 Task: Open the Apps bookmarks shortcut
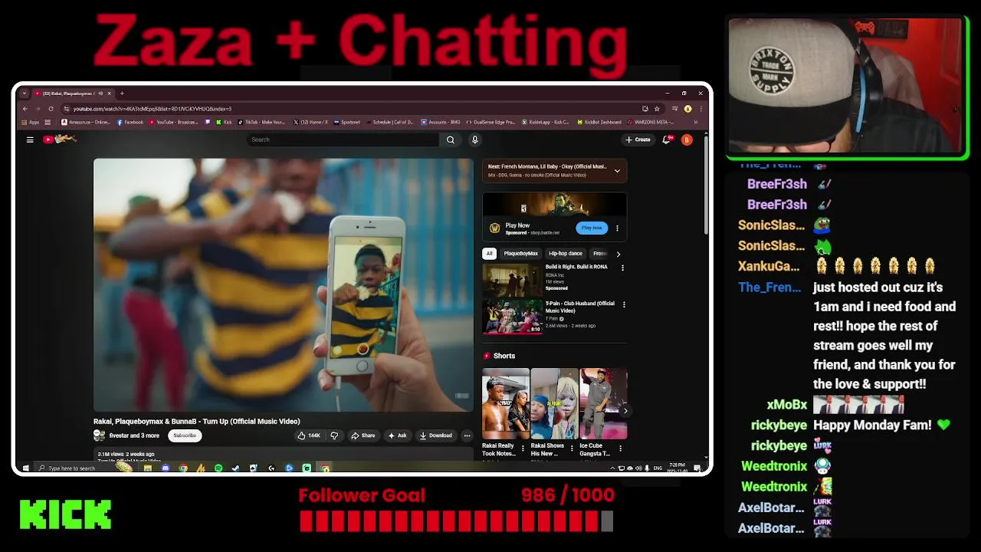(x=31, y=122)
